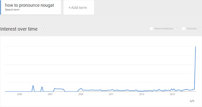Click the embed code icon below chart
202x107 pixels.
pyautogui.click(x=192, y=101)
